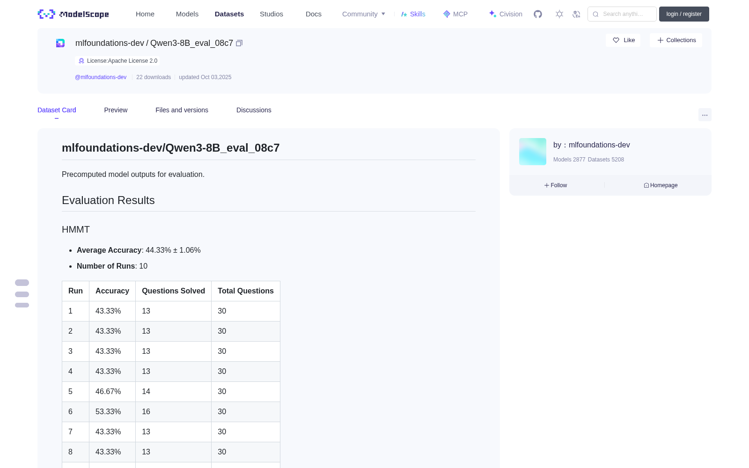
Task: Focus the Search anything input field
Action: point(622,14)
